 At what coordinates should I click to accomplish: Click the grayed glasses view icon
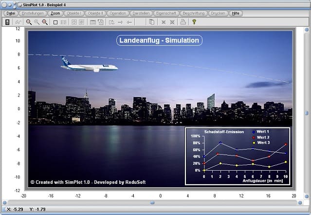(18, 22)
